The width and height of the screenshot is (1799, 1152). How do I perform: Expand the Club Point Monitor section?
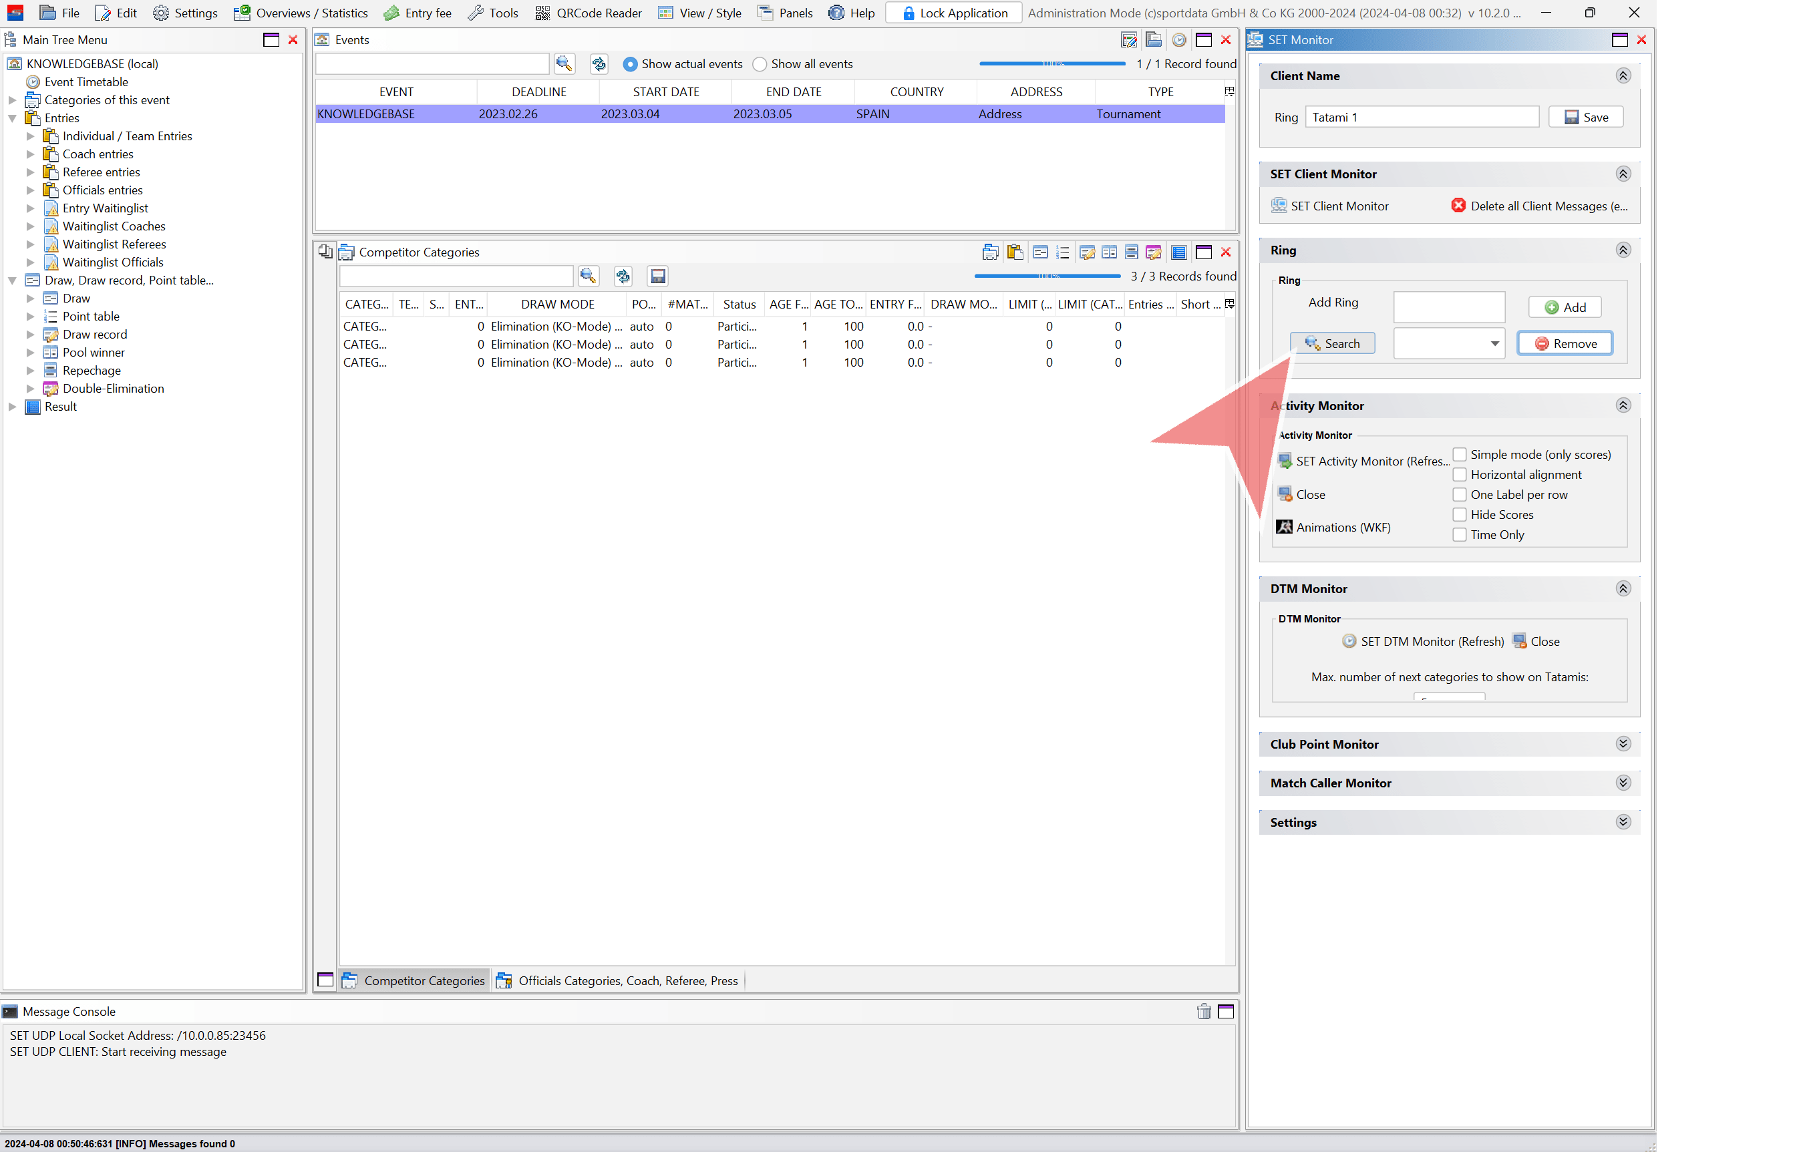[x=1623, y=745]
